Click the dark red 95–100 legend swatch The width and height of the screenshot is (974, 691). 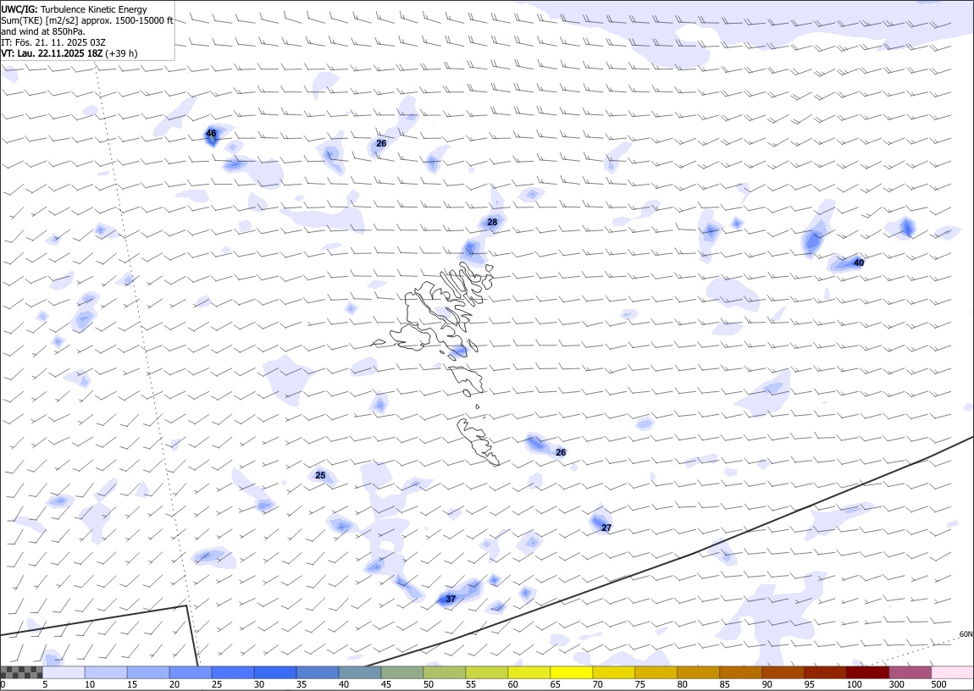click(825, 672)
